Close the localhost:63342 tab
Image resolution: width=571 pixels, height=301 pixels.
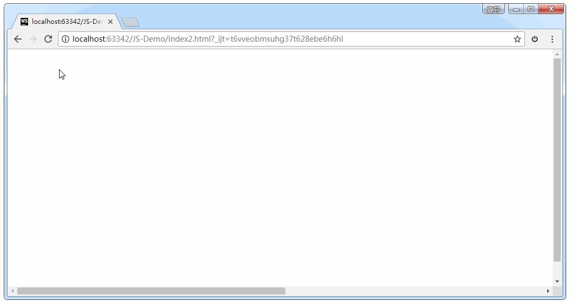110,22
